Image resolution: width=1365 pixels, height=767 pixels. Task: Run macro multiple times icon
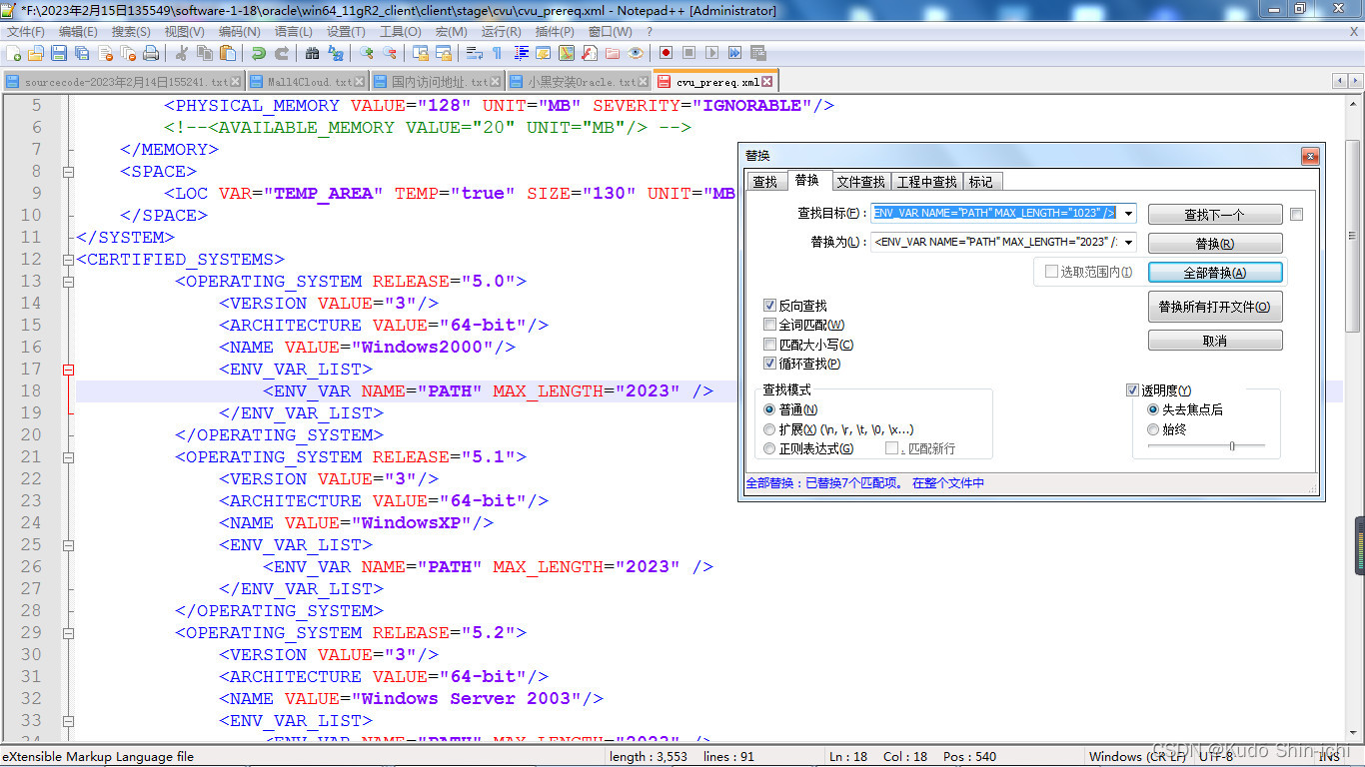(734, 53)
